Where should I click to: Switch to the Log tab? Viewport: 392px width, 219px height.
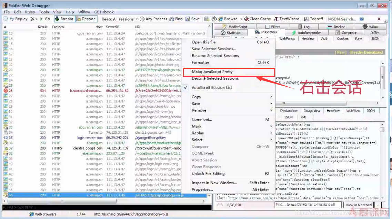pos(304,27)
